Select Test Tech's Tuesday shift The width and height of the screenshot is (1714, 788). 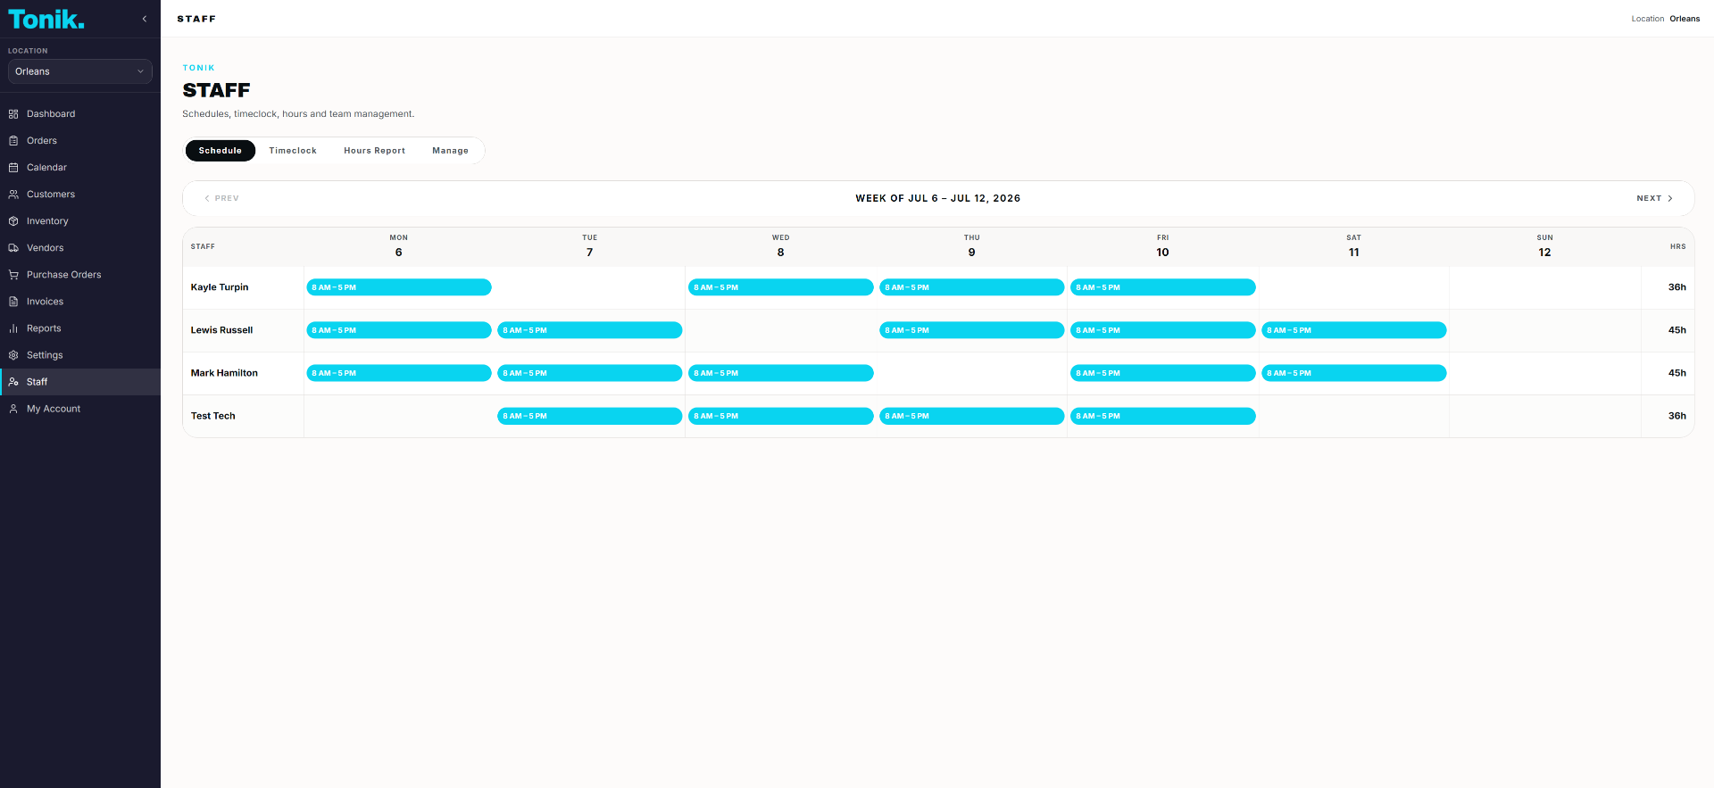(590, 416)
